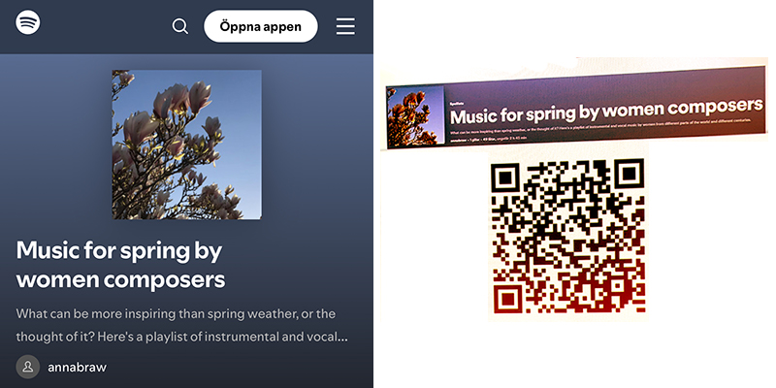Click the QR code's top-right finder square
Screen dimensions: 776x388
point(629,174)
